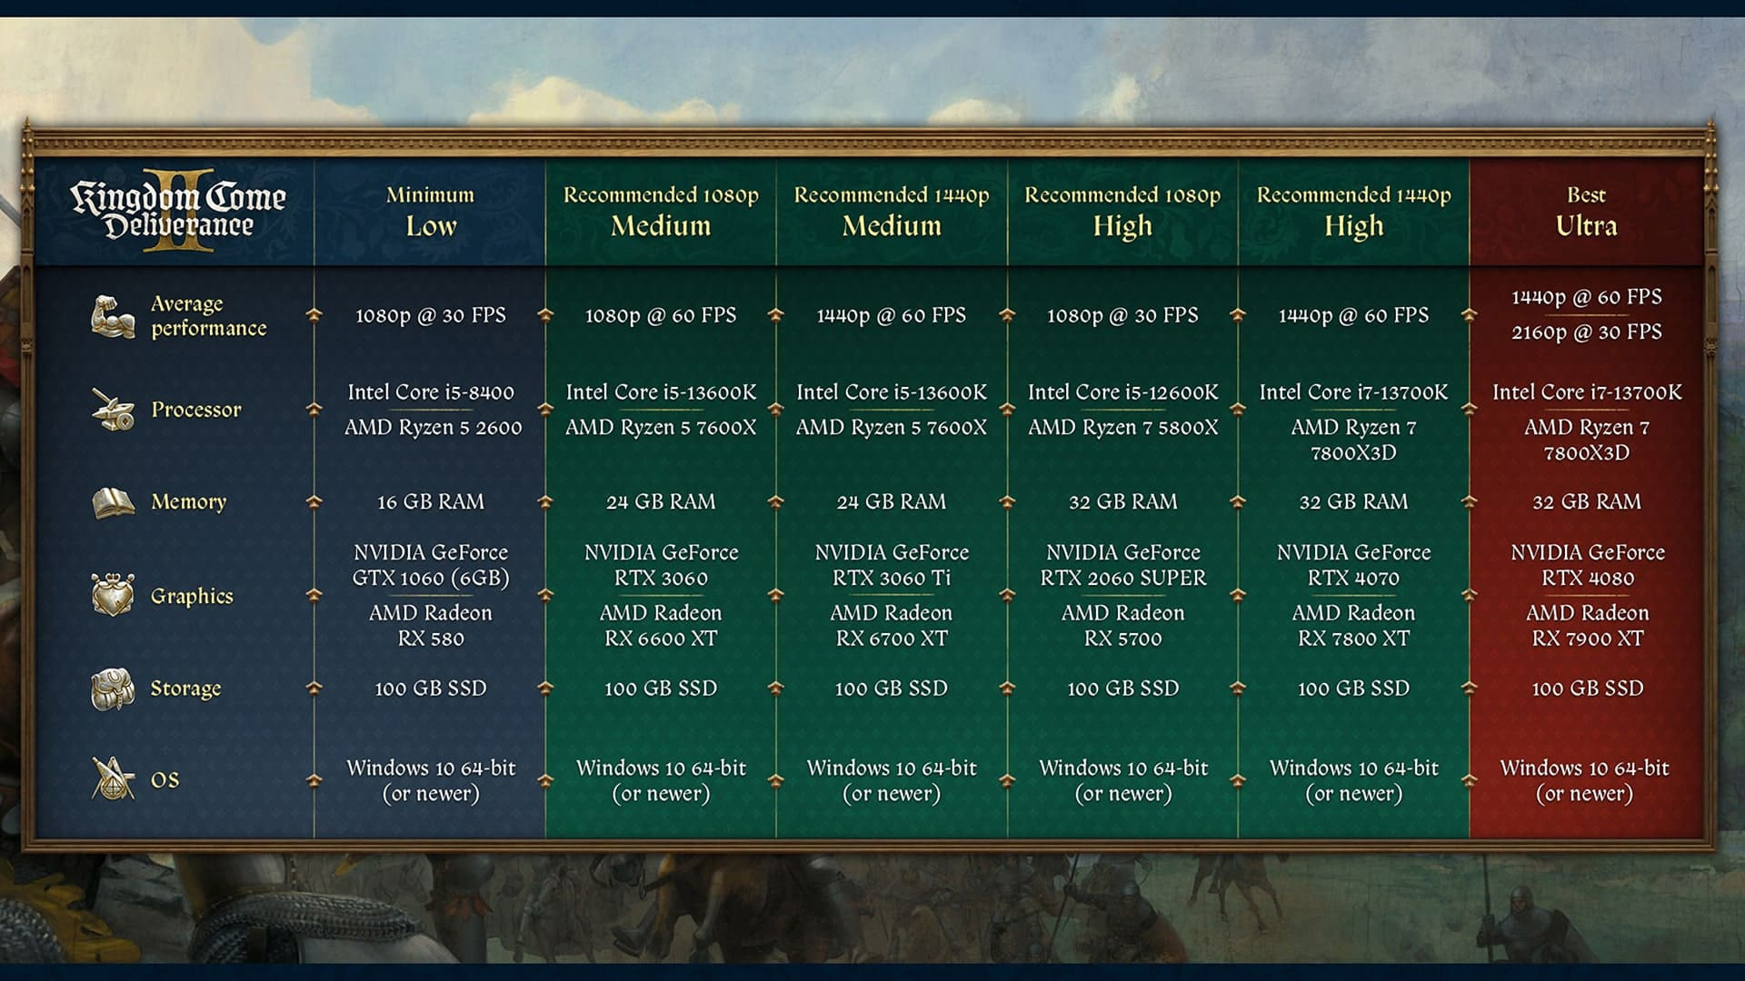Viewport: 1745px width, 981px height.
Task: Click 'Intel Core i7-13700K' under Recommended 1440p High
Action: 1353,392
